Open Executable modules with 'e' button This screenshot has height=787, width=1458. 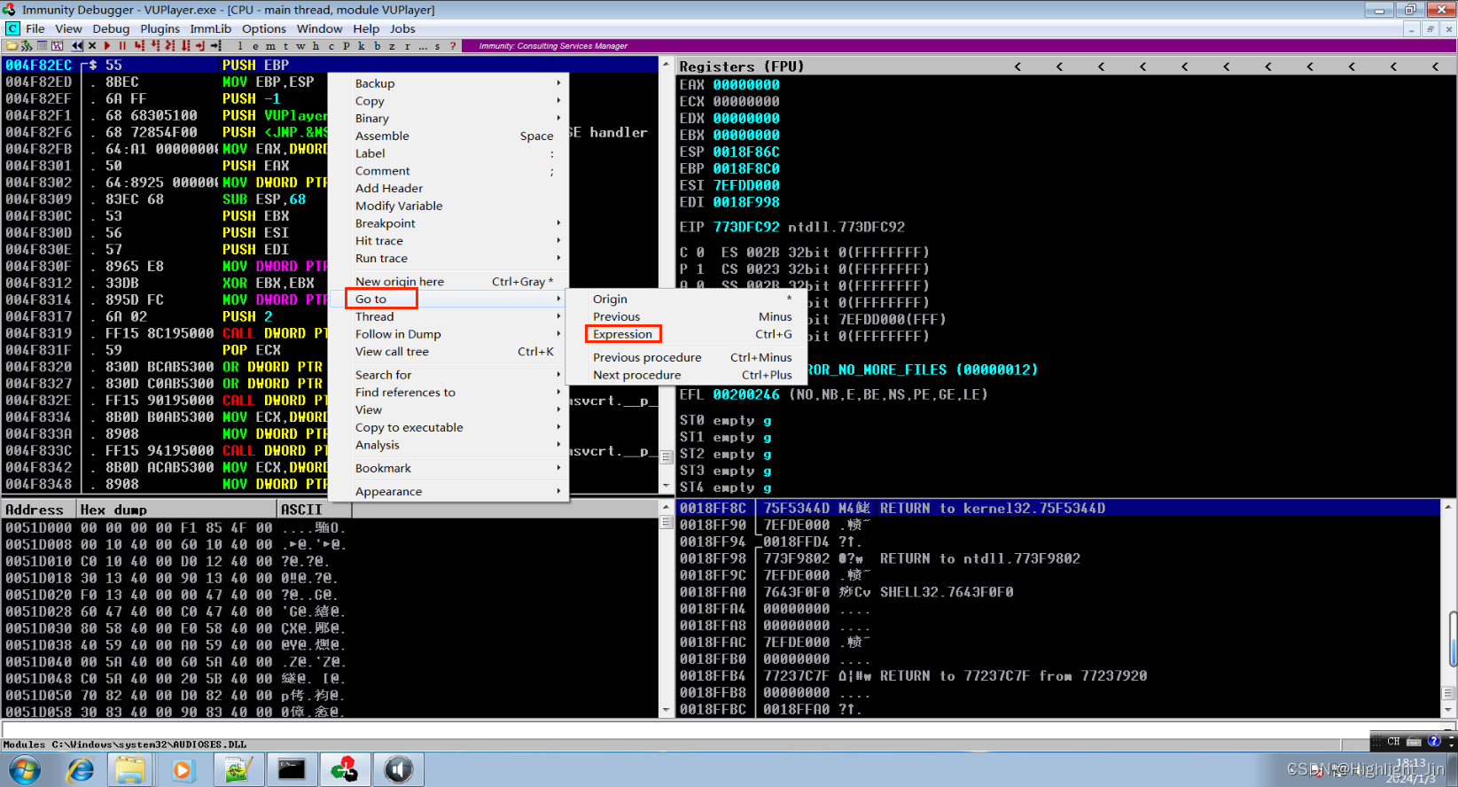point(255,45)
